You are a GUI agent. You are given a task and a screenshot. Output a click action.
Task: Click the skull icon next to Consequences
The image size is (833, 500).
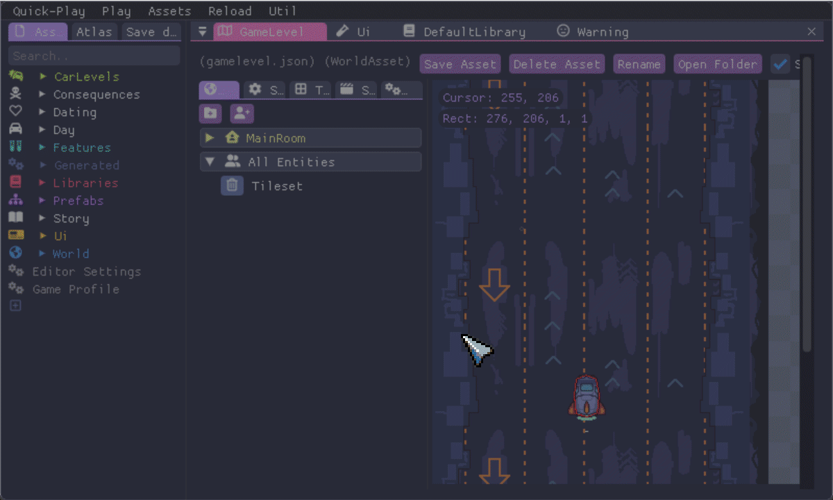point(15,94)
